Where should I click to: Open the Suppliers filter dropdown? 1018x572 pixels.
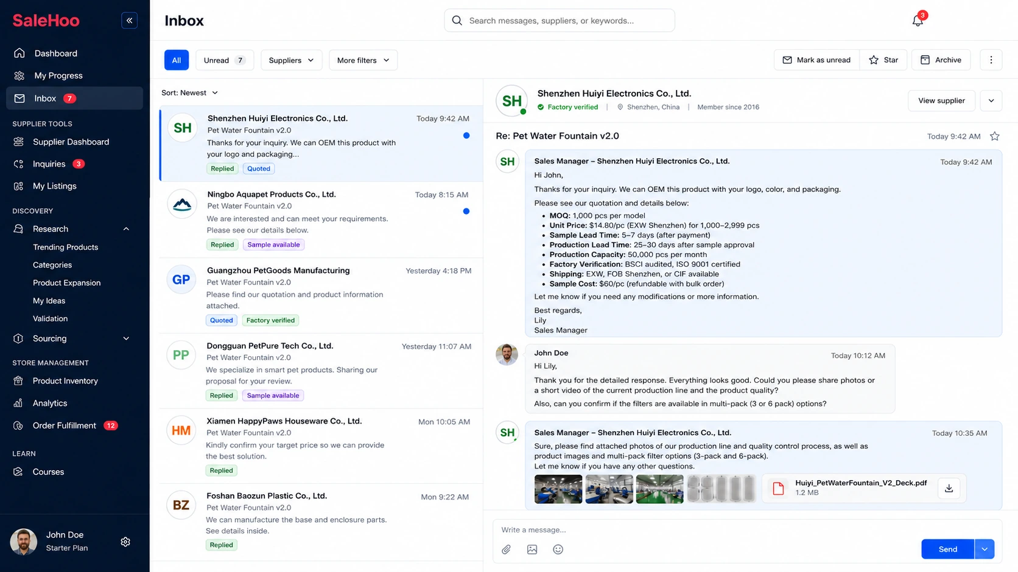point(292,60)
